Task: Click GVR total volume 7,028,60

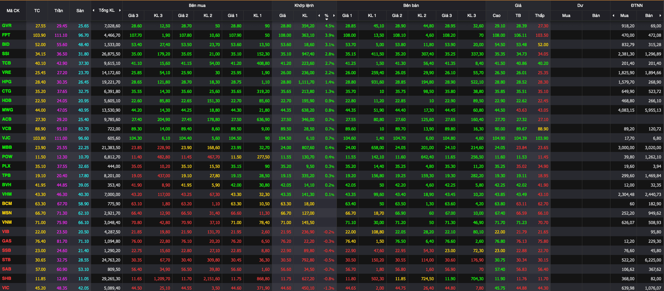Action: pos(112,26)
